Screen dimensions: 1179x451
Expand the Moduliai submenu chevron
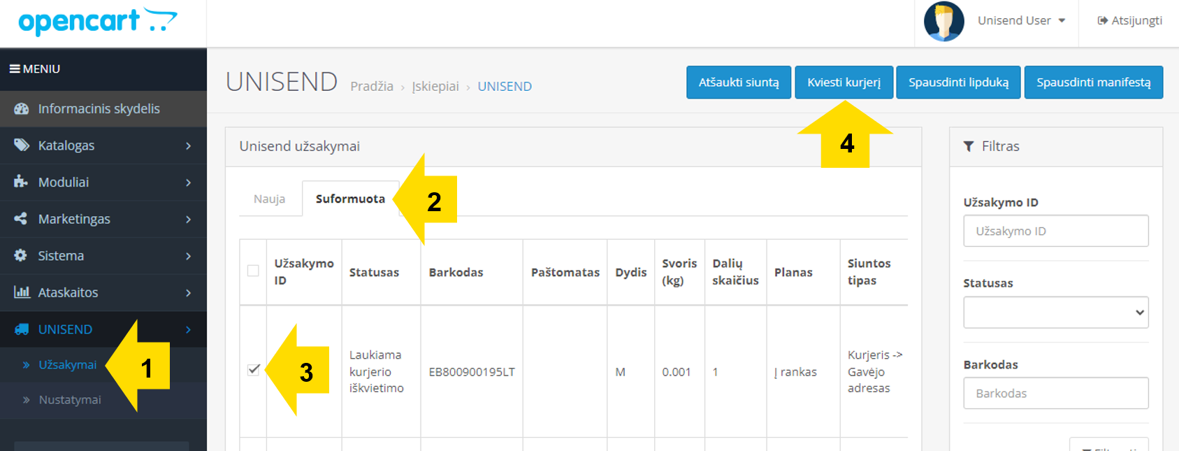coord(189,182)
